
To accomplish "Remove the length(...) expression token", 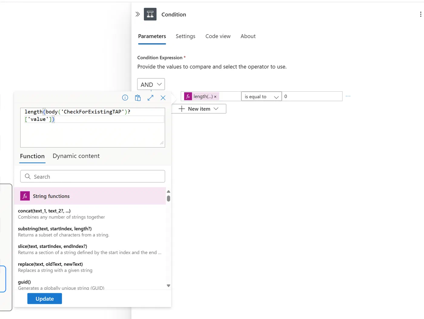I will coord(215,97).
